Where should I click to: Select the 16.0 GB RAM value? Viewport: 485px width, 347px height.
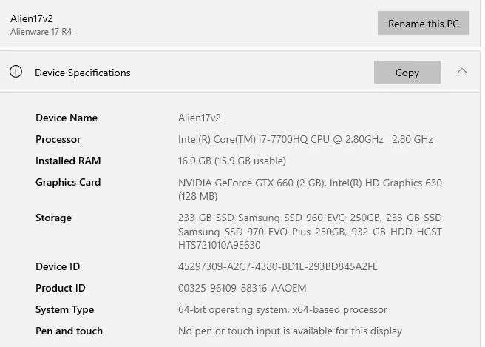231,161
